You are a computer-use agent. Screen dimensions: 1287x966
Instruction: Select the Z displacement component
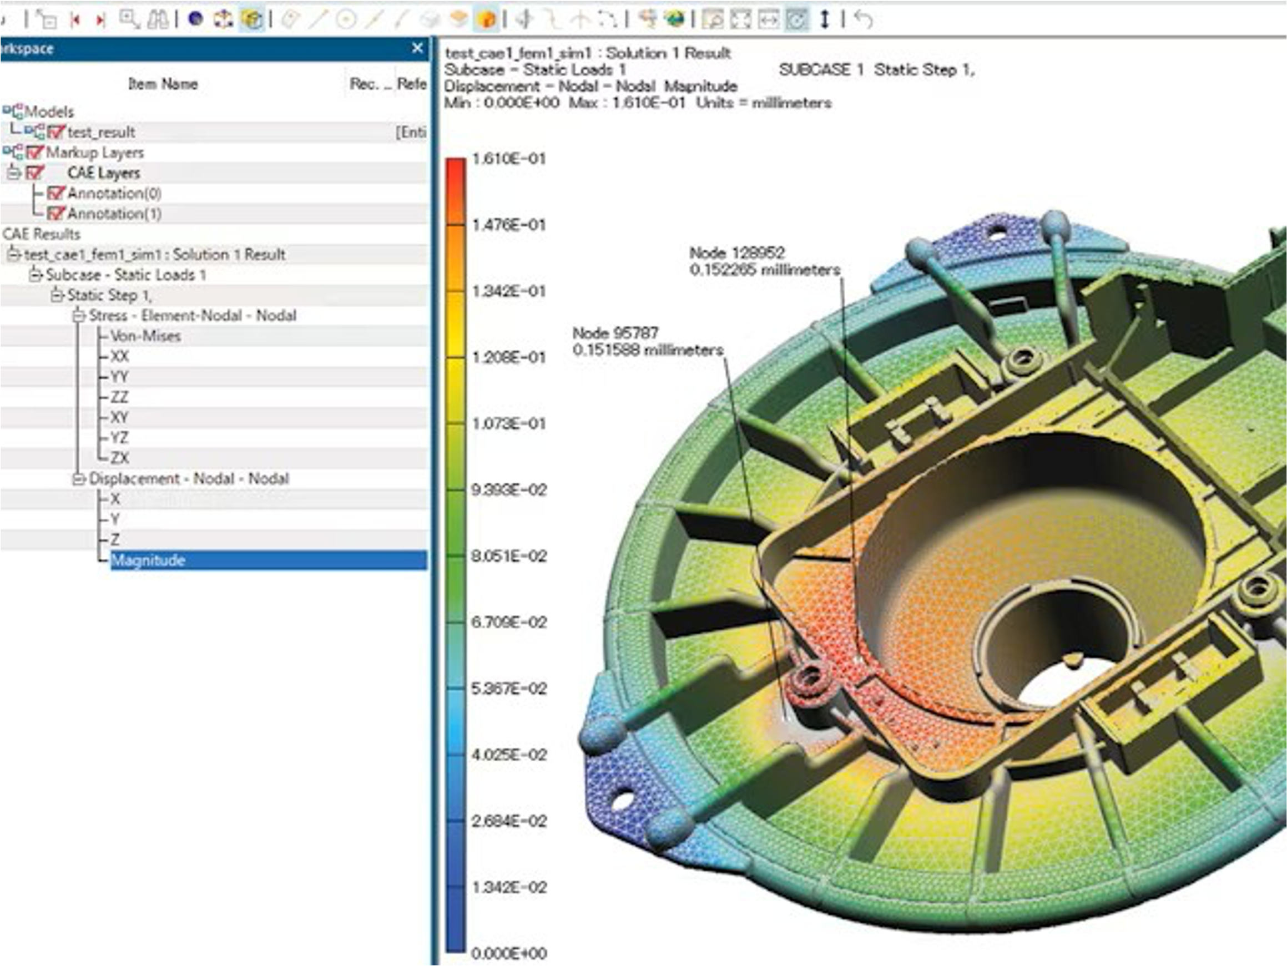pos(115,540)
